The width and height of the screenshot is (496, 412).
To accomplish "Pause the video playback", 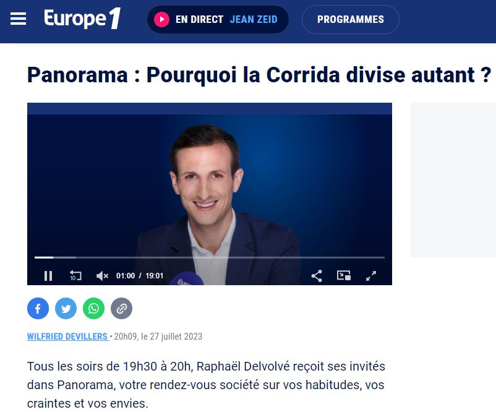I will tap(48, 276).
